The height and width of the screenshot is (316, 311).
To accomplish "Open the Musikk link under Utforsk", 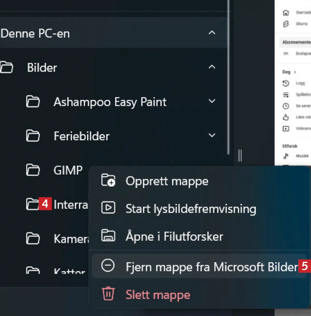I will click(x=302, y=156).
